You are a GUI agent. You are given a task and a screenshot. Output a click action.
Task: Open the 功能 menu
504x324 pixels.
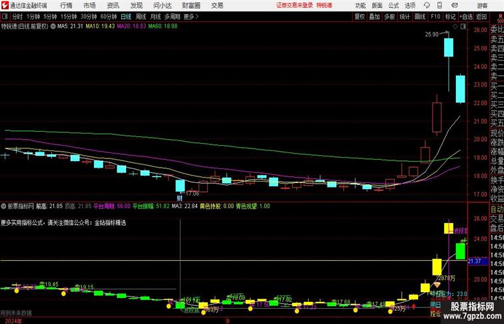pyautogui.click(x=360, y=5)
